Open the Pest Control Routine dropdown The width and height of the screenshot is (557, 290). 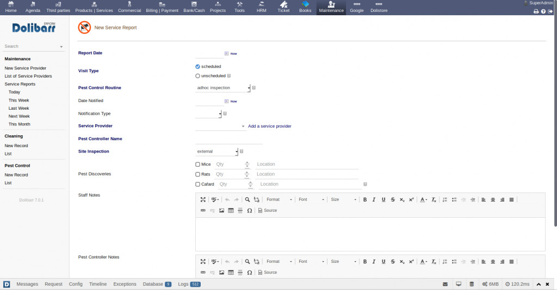tap(223, 88)
